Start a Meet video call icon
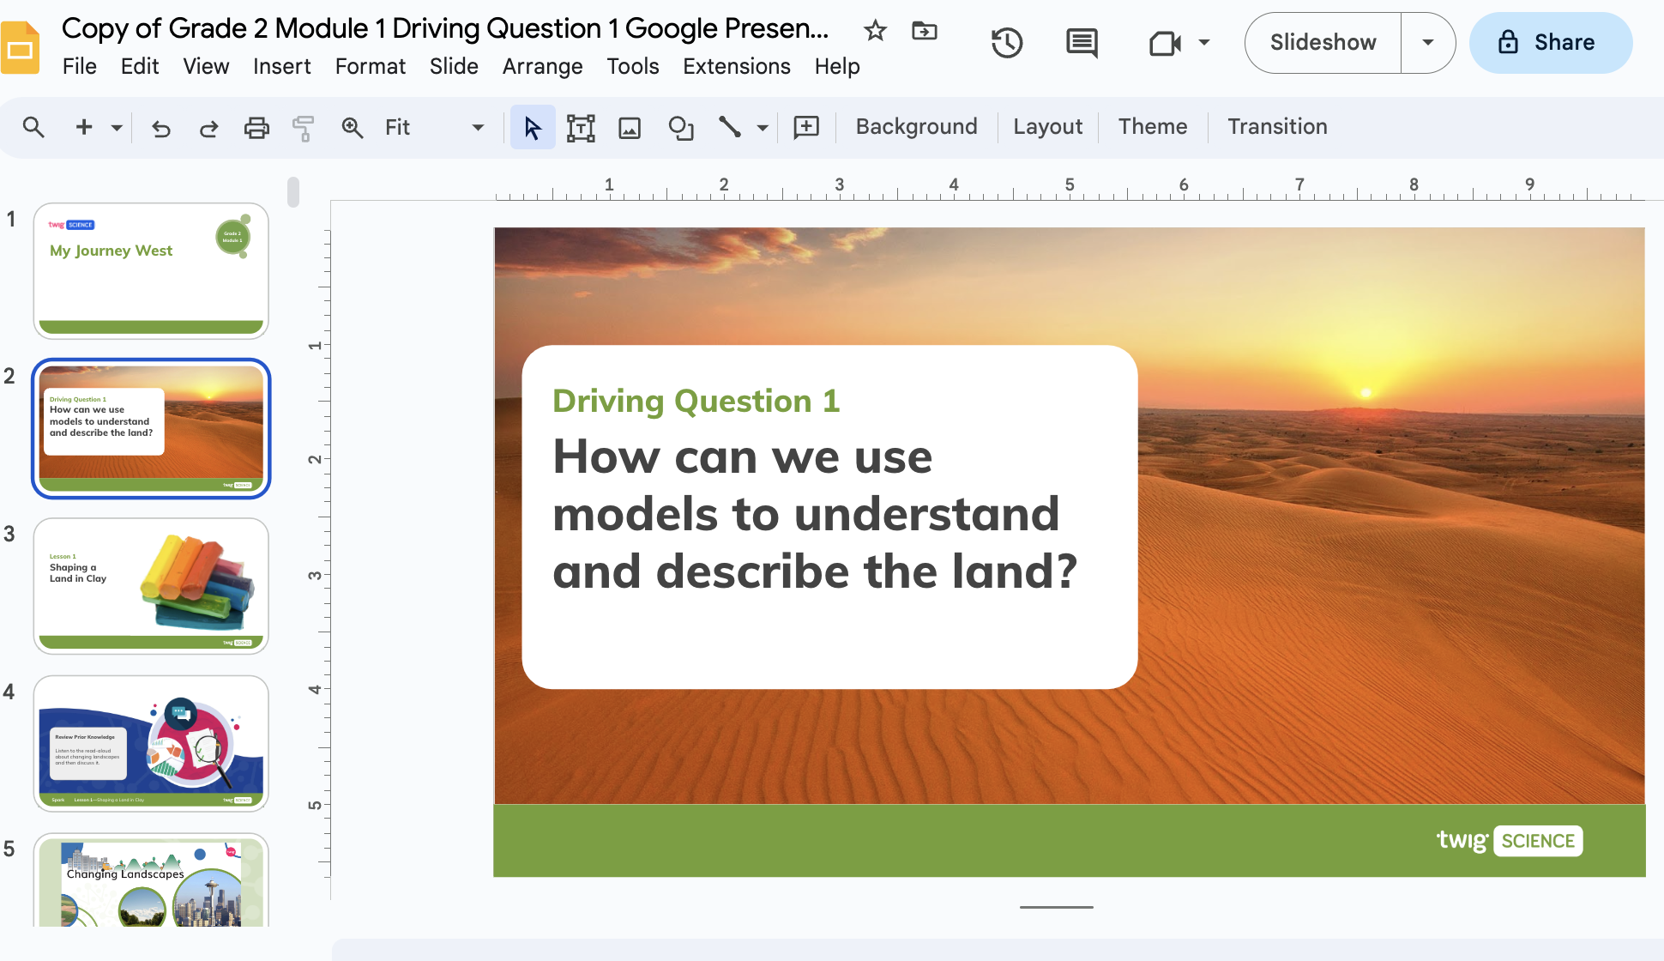This screenshot has width=1664, height=961. tap(1165, 42)
